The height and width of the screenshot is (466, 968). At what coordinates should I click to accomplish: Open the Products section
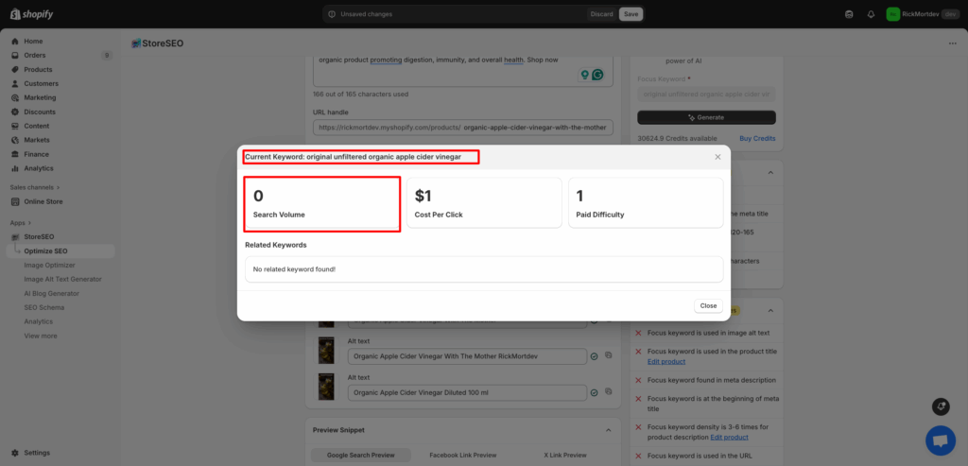[38, 70]
